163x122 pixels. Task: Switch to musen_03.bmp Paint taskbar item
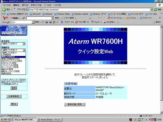point(50,120)
